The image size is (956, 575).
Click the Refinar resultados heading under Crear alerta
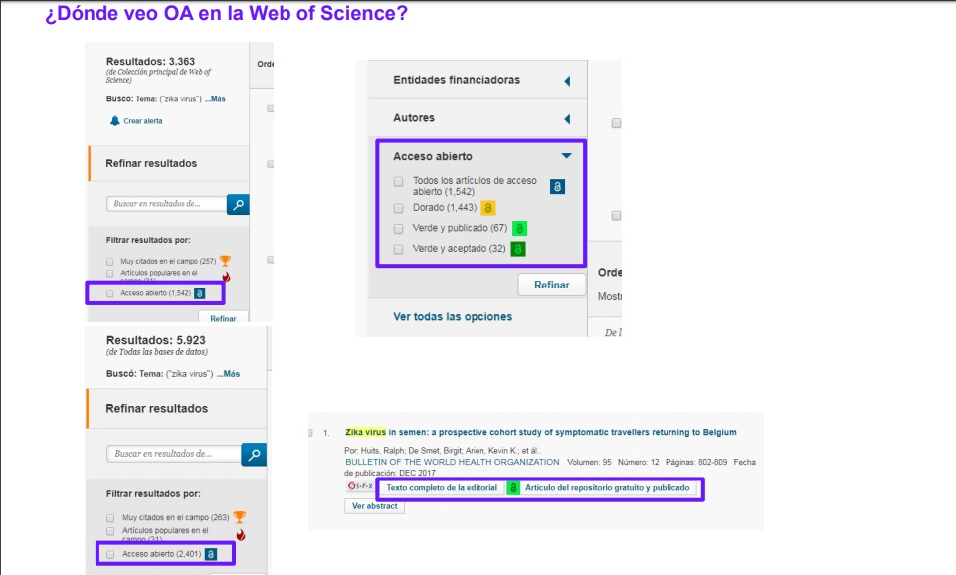click(x=151, y=163)
